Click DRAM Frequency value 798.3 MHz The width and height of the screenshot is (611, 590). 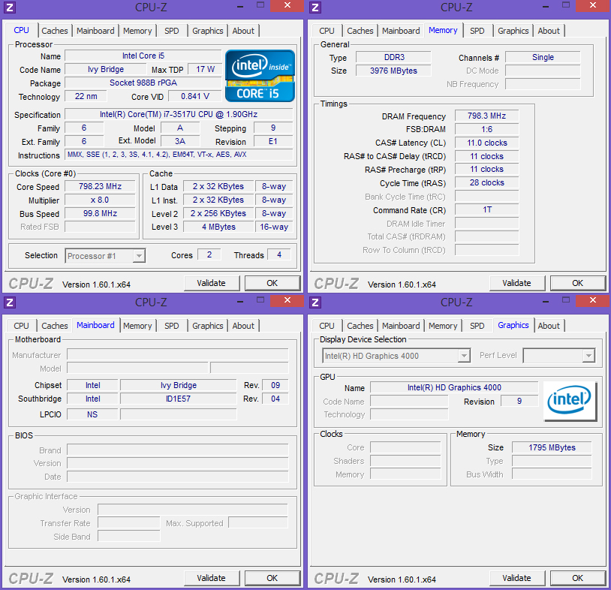(486, 116)
